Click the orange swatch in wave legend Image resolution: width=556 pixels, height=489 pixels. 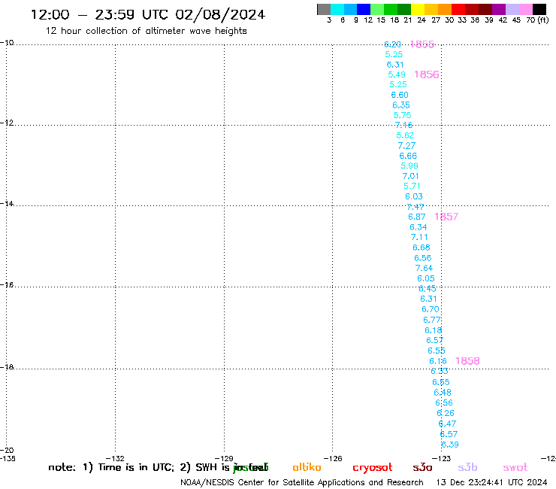445,9
